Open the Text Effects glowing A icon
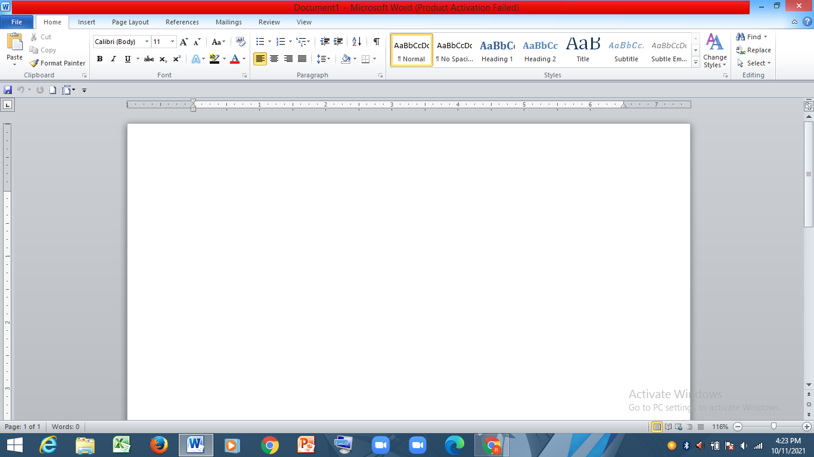 coord(195,59)
